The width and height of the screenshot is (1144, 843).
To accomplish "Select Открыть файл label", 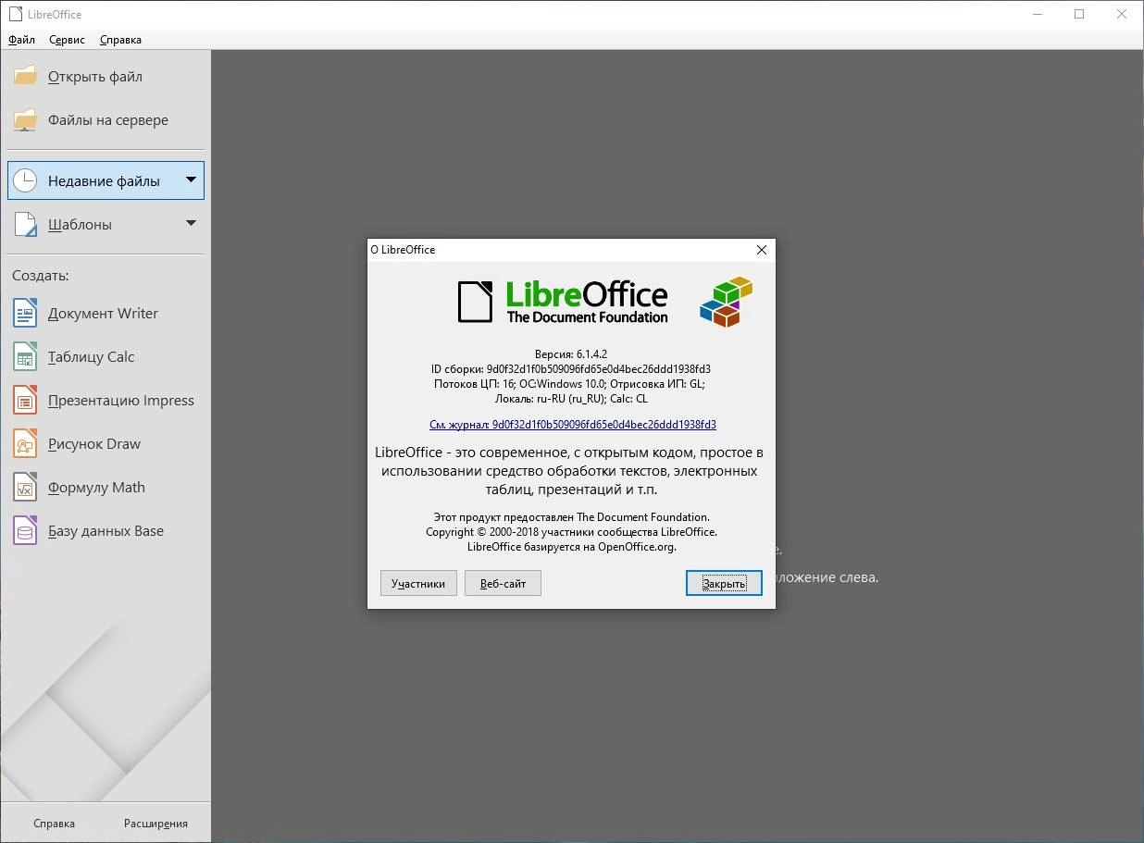I will (95, 77).
